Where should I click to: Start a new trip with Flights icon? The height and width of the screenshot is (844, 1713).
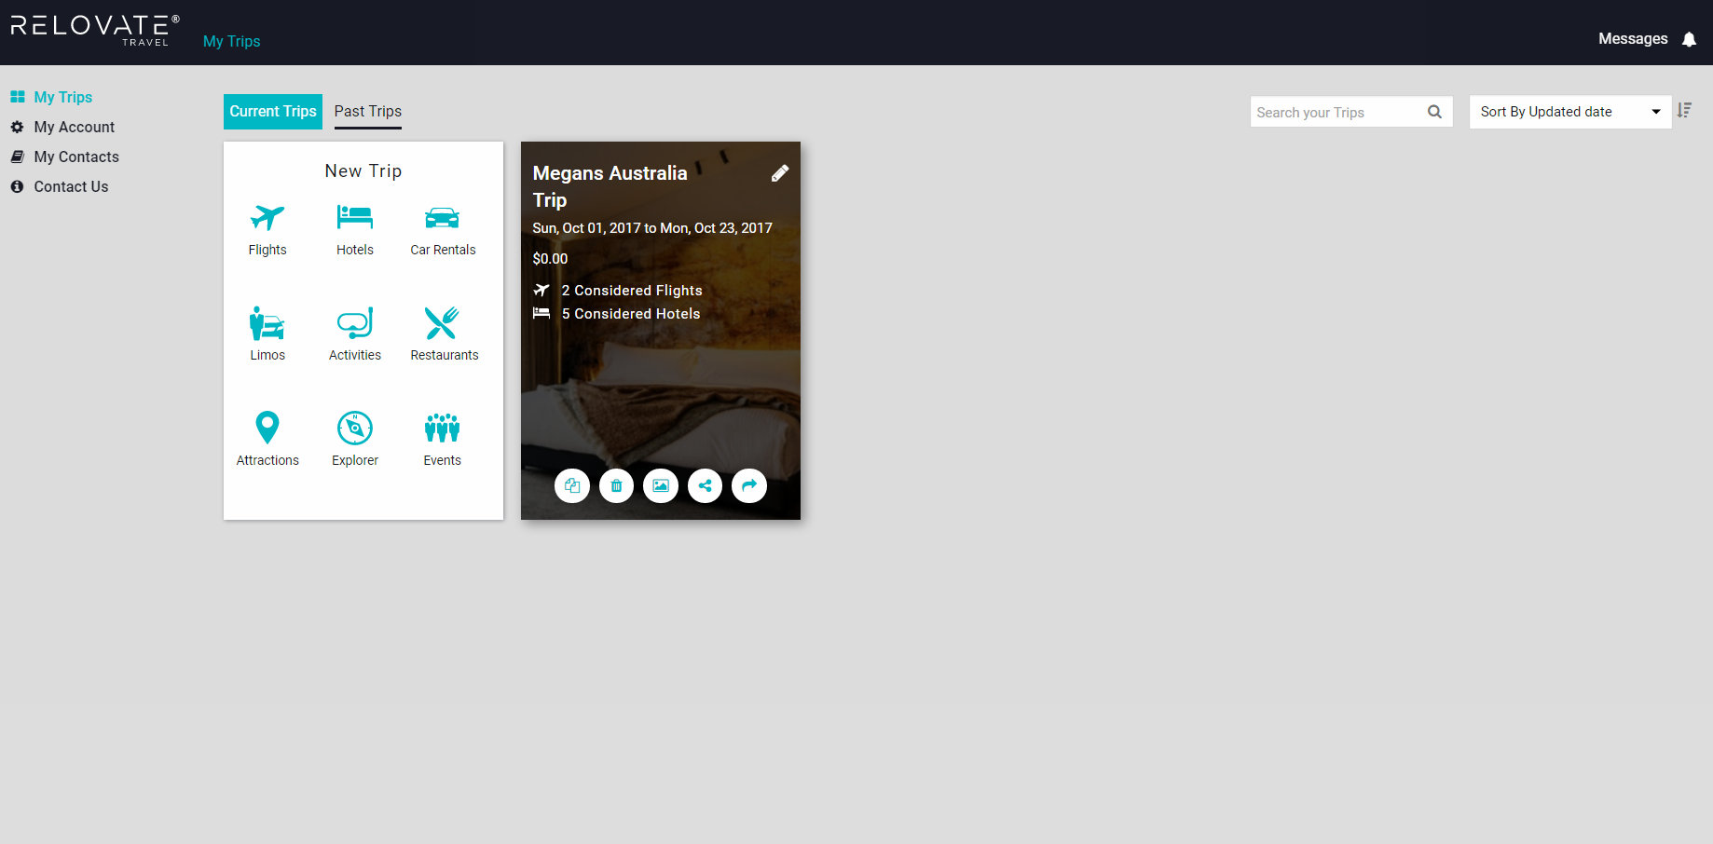[267, 218]
